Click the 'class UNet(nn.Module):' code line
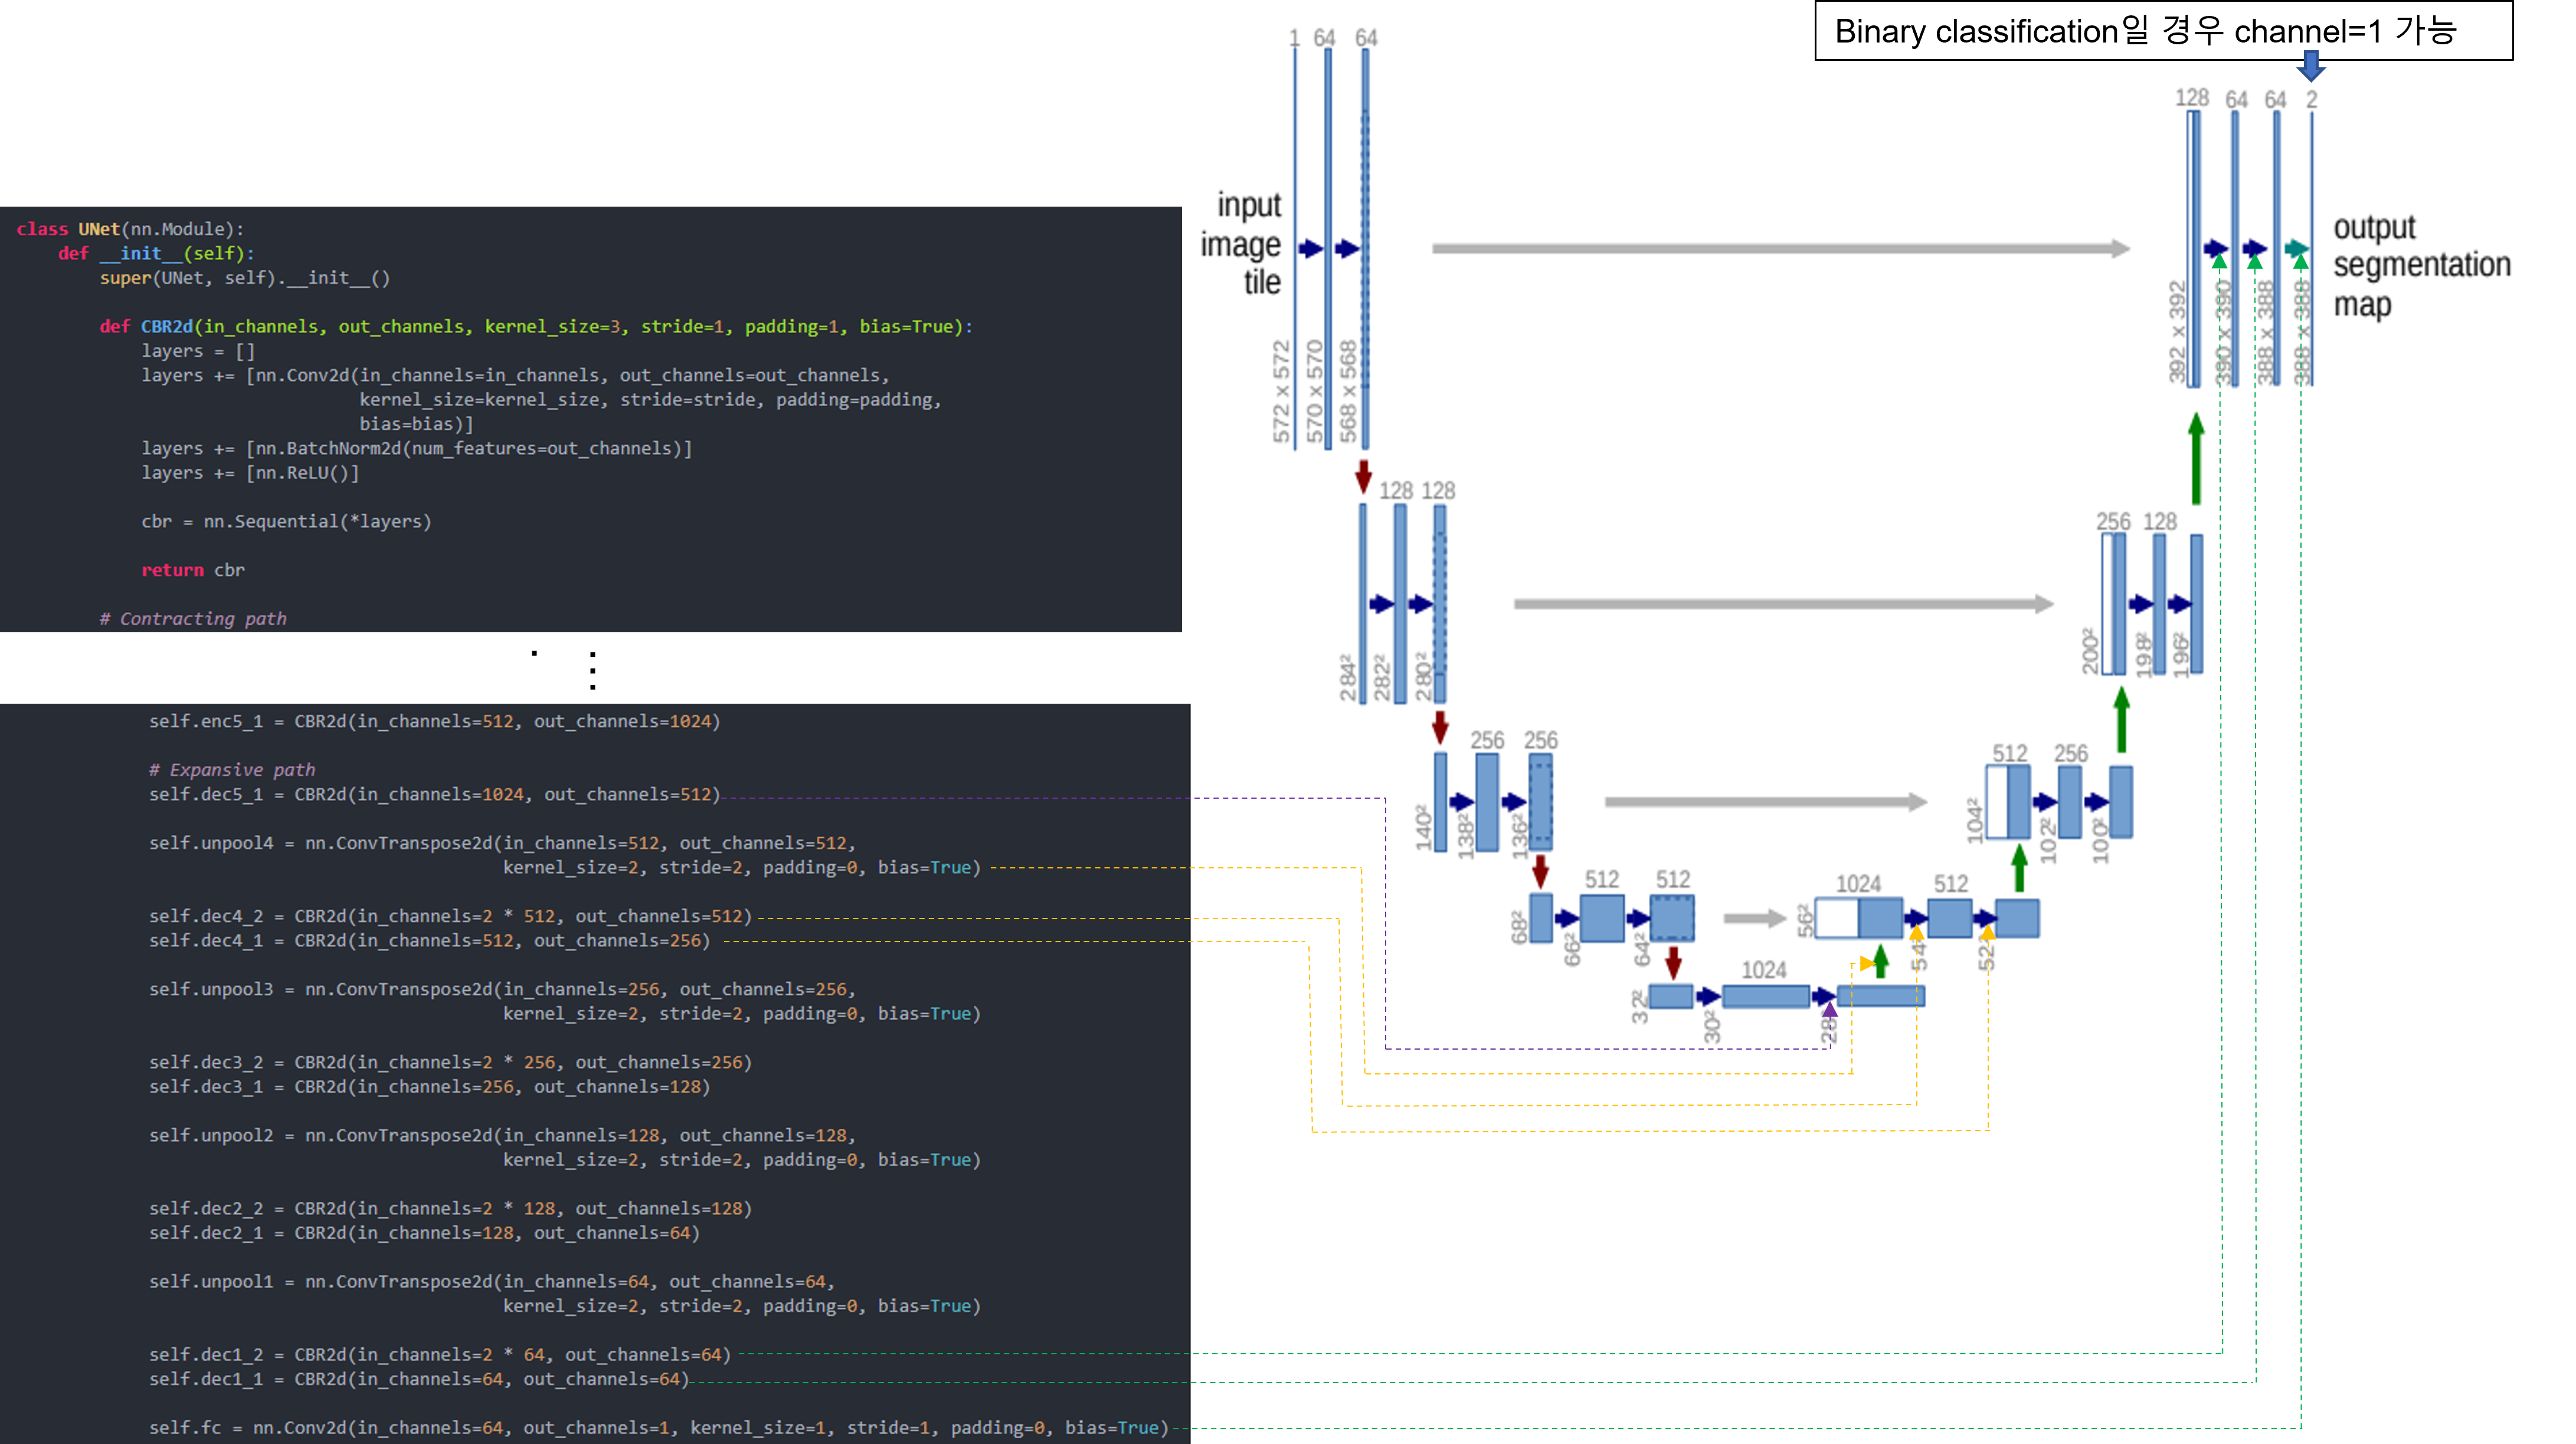Viewport: 2576px width, 1444px height. (x=130, y=229)
